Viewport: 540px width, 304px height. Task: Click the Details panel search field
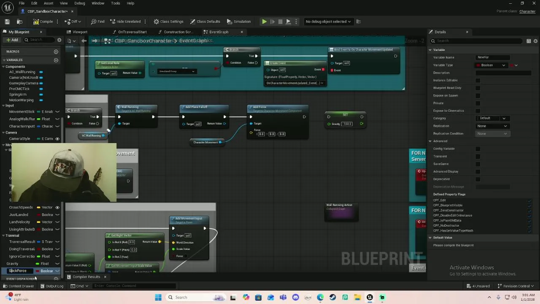[477, 41]
